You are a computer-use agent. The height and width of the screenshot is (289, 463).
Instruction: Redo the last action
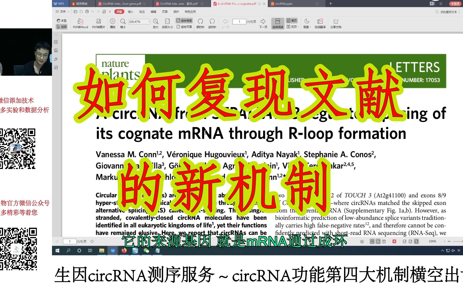pyautogui.click(x=98, y=12)
